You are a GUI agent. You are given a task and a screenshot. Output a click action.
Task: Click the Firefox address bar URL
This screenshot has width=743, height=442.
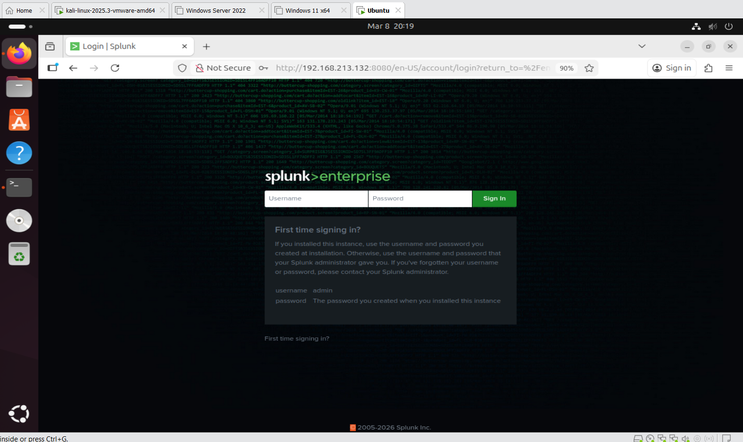tap(413, 68)
